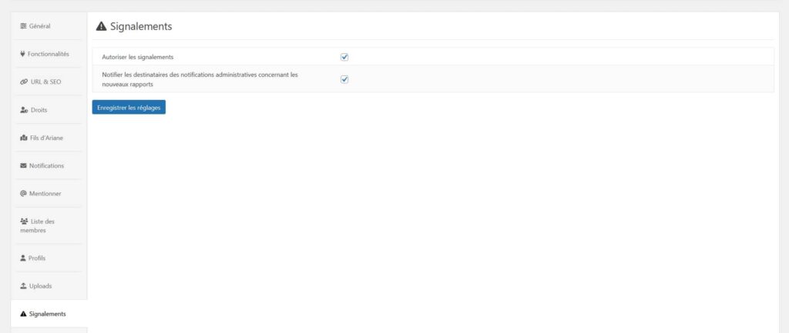Click the envelope icon beside Notifications
Viewport: 789px width, 333px height.
tap(23, 166)
